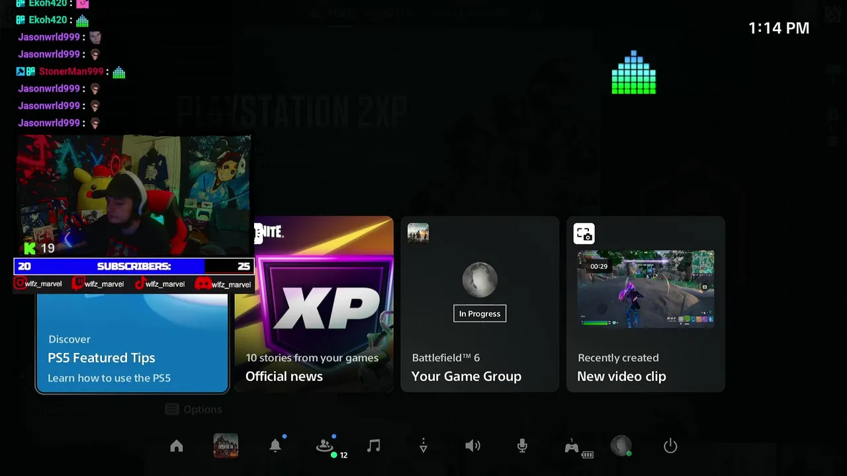Click '10 stories from your games' text
This screenshot has height=476, width=847.
(x=312, y=358)
